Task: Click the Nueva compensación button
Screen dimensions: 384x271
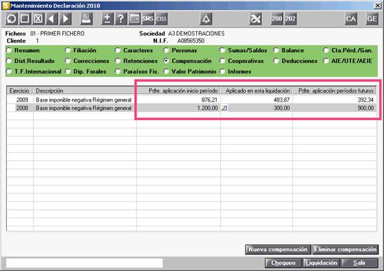Action: (x=278, y=250)
